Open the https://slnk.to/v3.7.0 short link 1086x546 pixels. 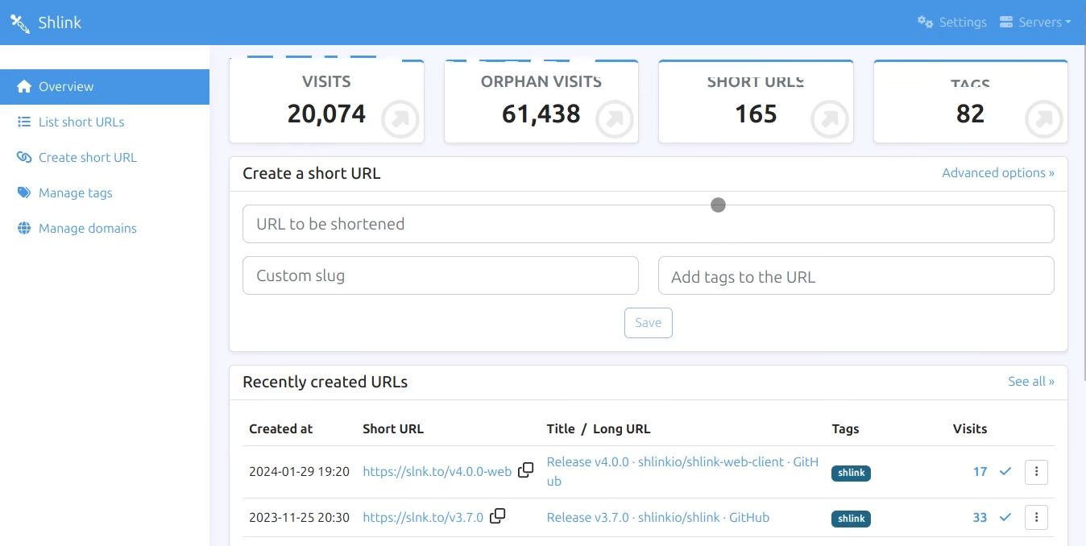click(x=423, y=518)
